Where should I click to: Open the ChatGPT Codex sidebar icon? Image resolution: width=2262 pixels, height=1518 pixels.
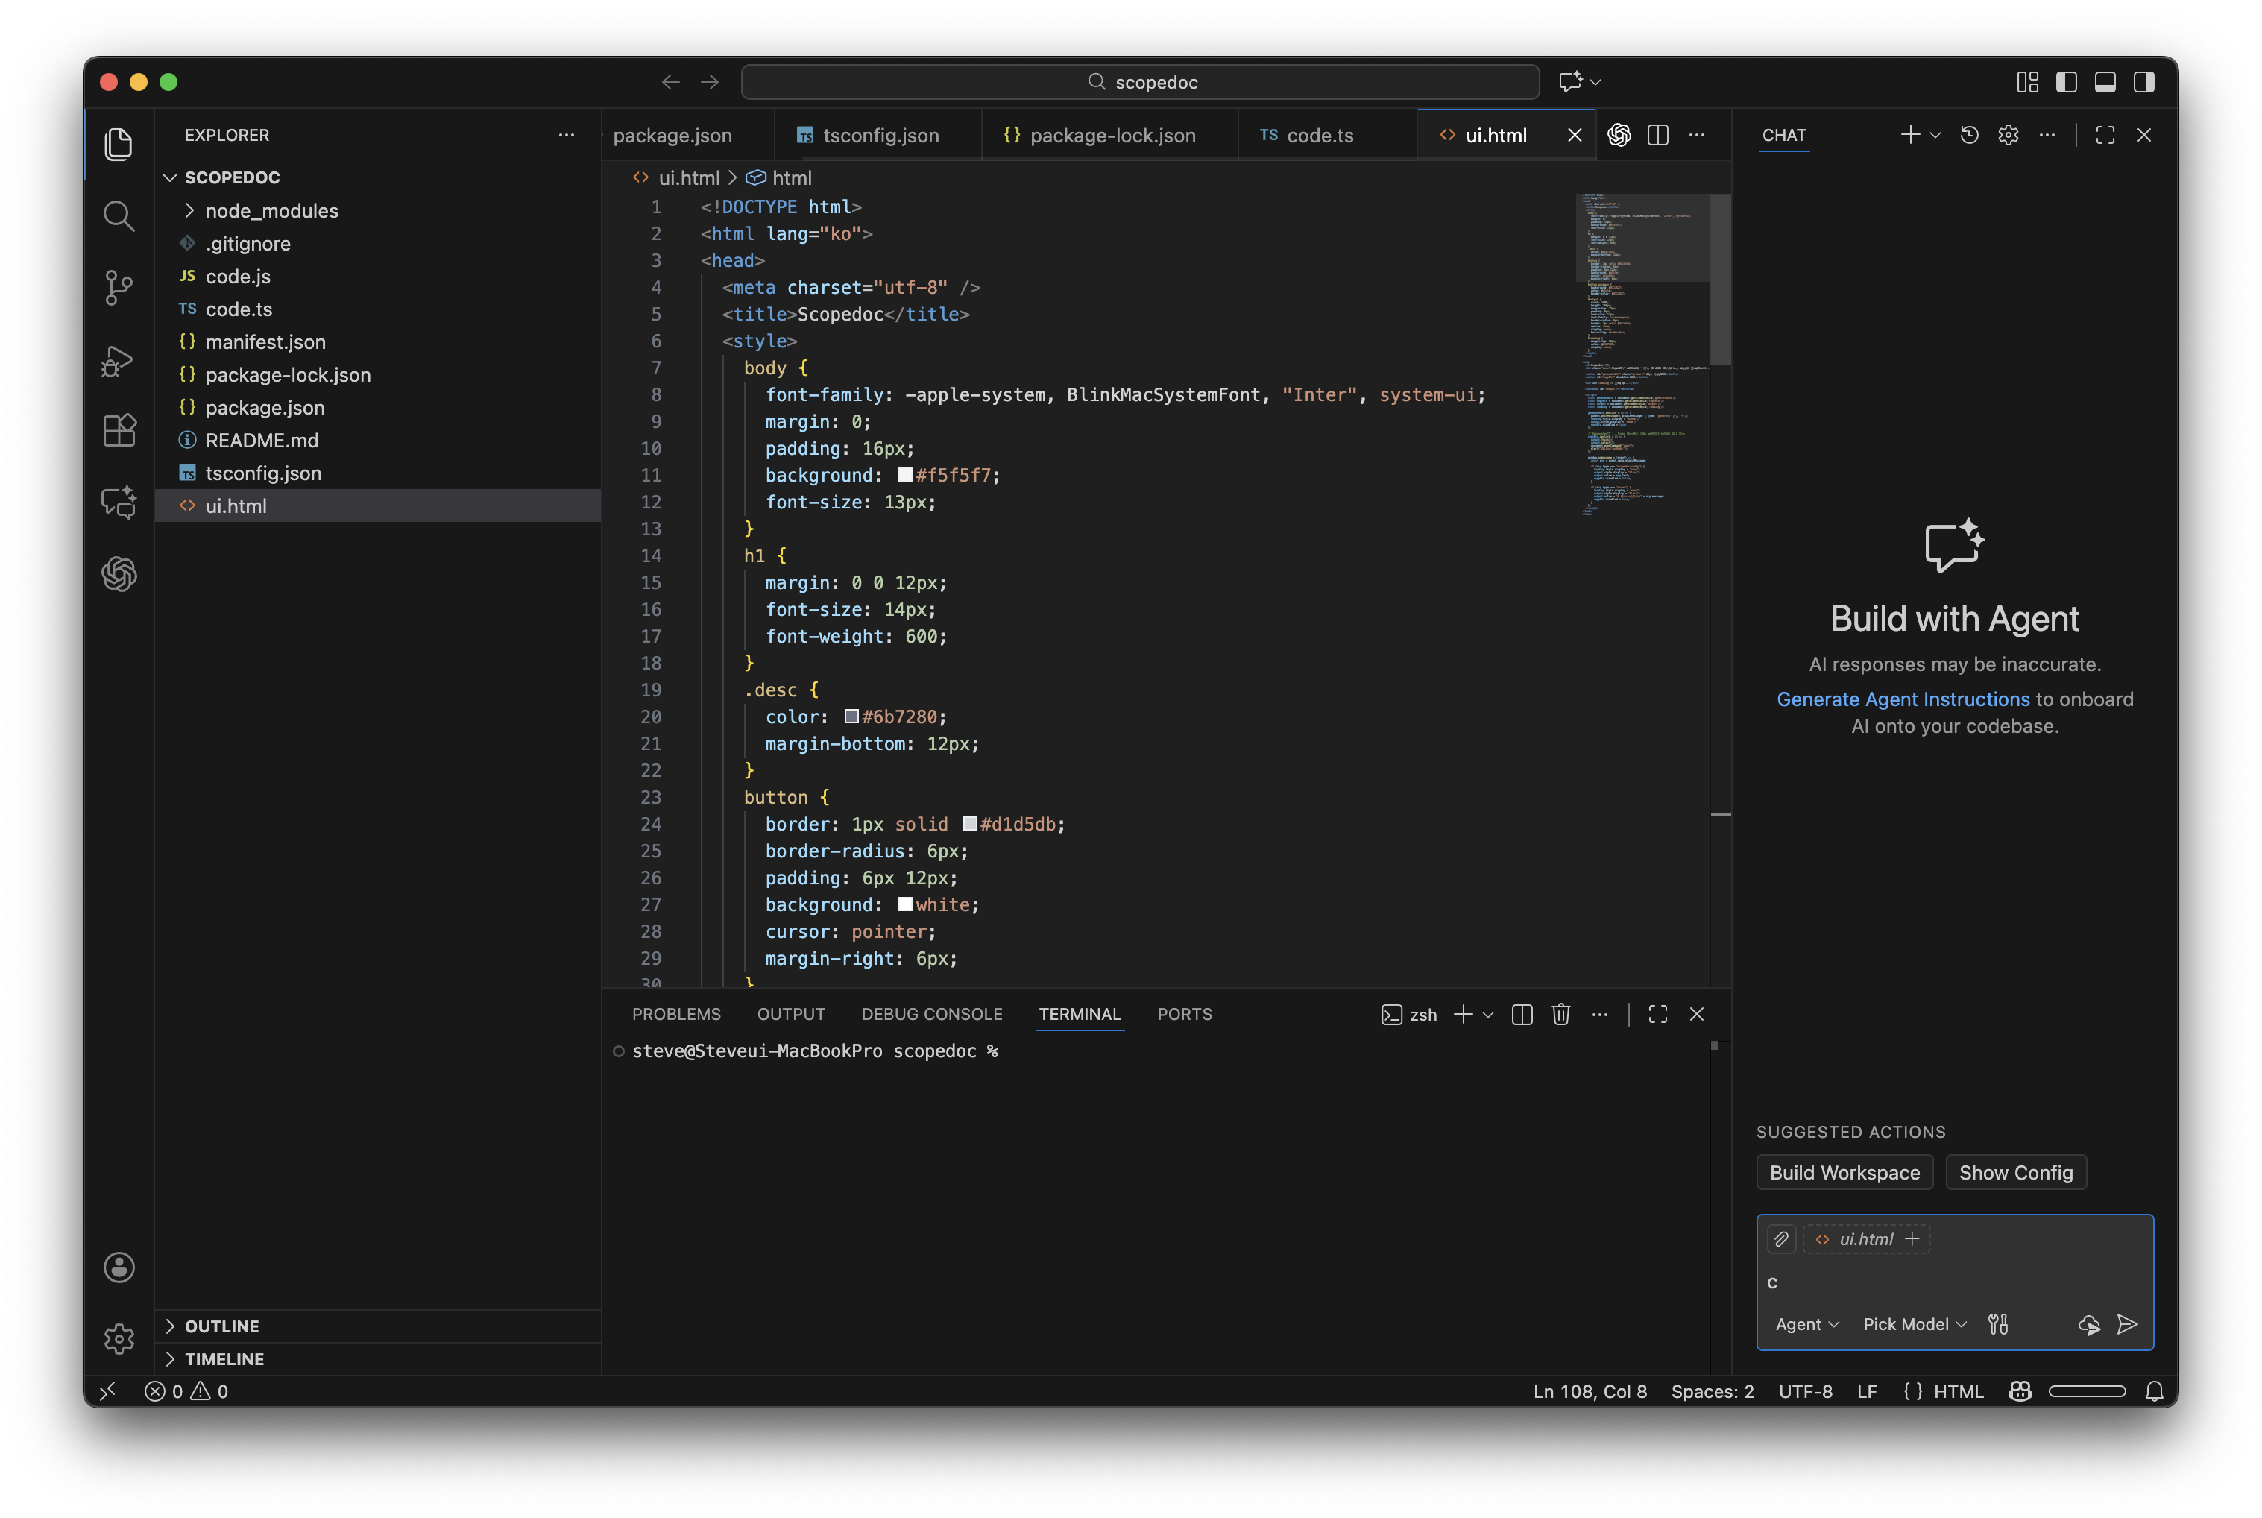click(118, 574)
